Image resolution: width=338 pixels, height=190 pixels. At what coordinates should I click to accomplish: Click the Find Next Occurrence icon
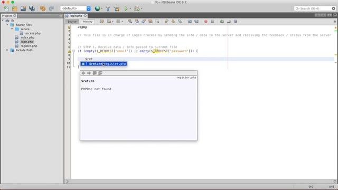click(x=144, y=21)
